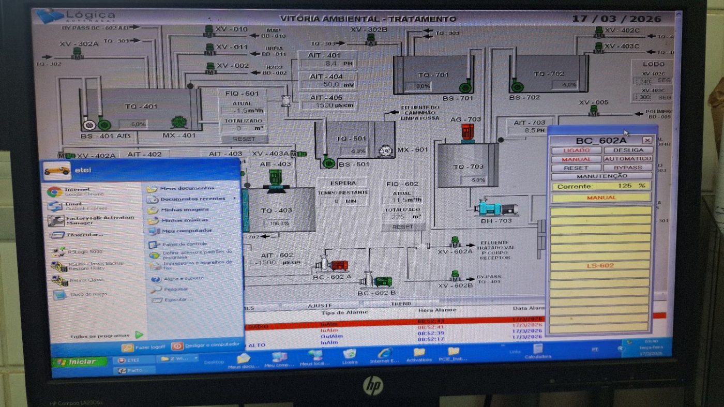Open the AJUSTE tab above the alarm list
The height and width of the screenshot is (407, 724).
coord(320,306)
